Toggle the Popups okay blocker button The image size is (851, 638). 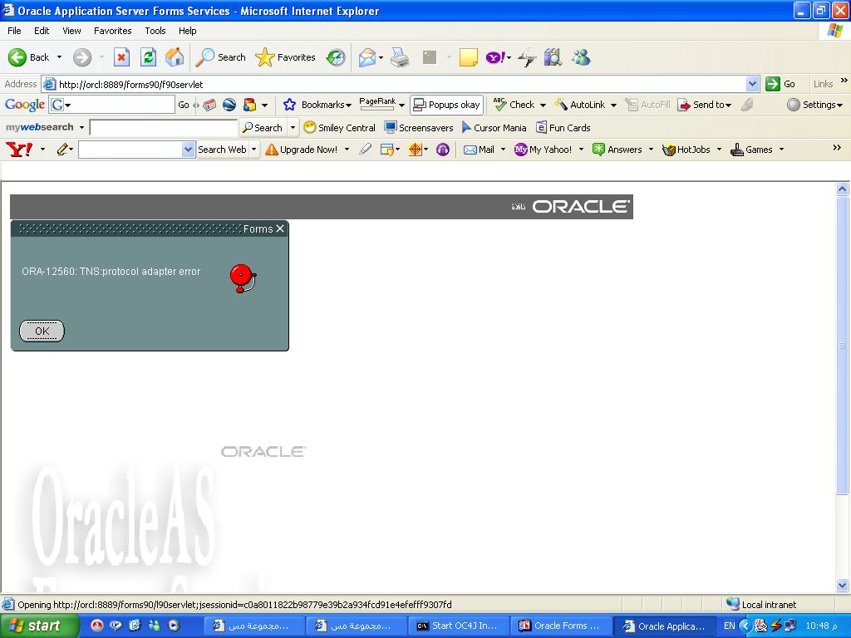coord(447,105)
